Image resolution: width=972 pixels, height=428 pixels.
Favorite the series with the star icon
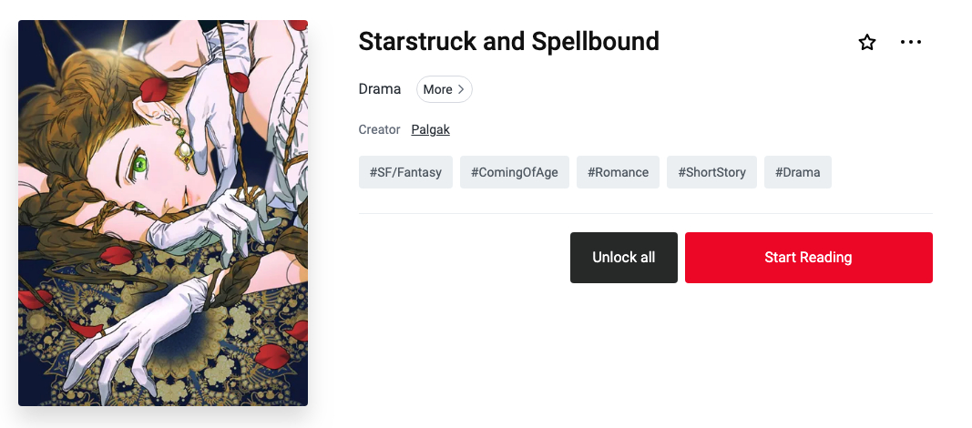tap(867, 43)
